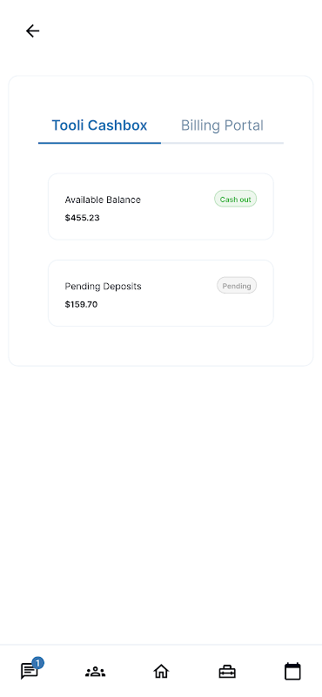Select the Available Balance card

click(x=161, y=206)
